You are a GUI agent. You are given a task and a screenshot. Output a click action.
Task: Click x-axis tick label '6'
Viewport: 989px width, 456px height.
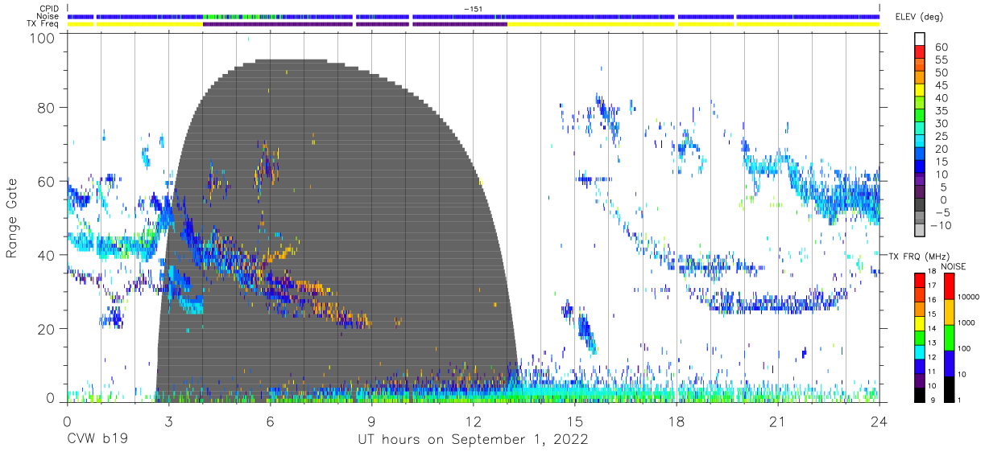(270, 421)
